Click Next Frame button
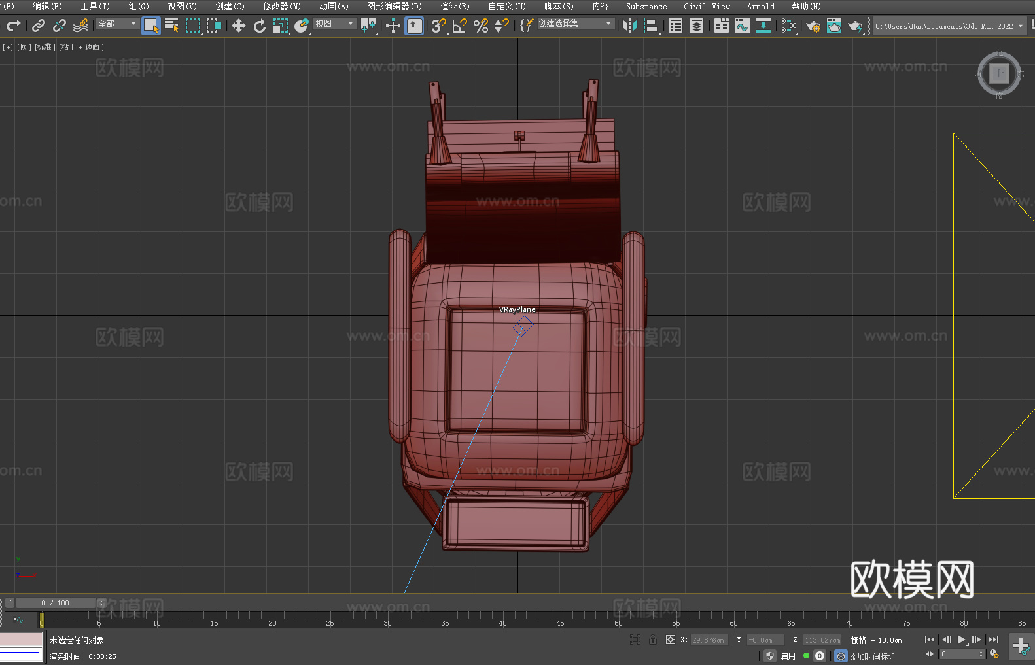Screen dimensions: 1035x665 (977, 639)
